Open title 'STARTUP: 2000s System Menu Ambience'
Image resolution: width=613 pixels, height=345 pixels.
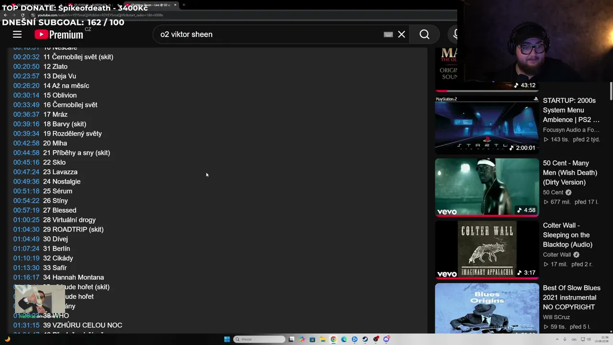(x=571, y=110)
